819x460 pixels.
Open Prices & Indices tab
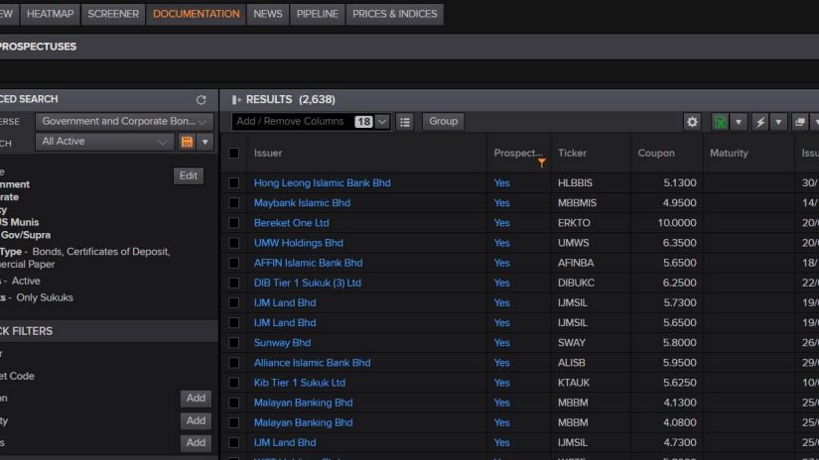tap(395, 14)
